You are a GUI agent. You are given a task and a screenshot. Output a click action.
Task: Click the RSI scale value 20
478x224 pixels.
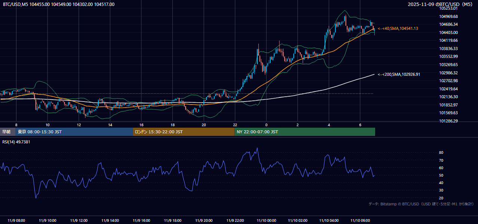coord(441,198)
